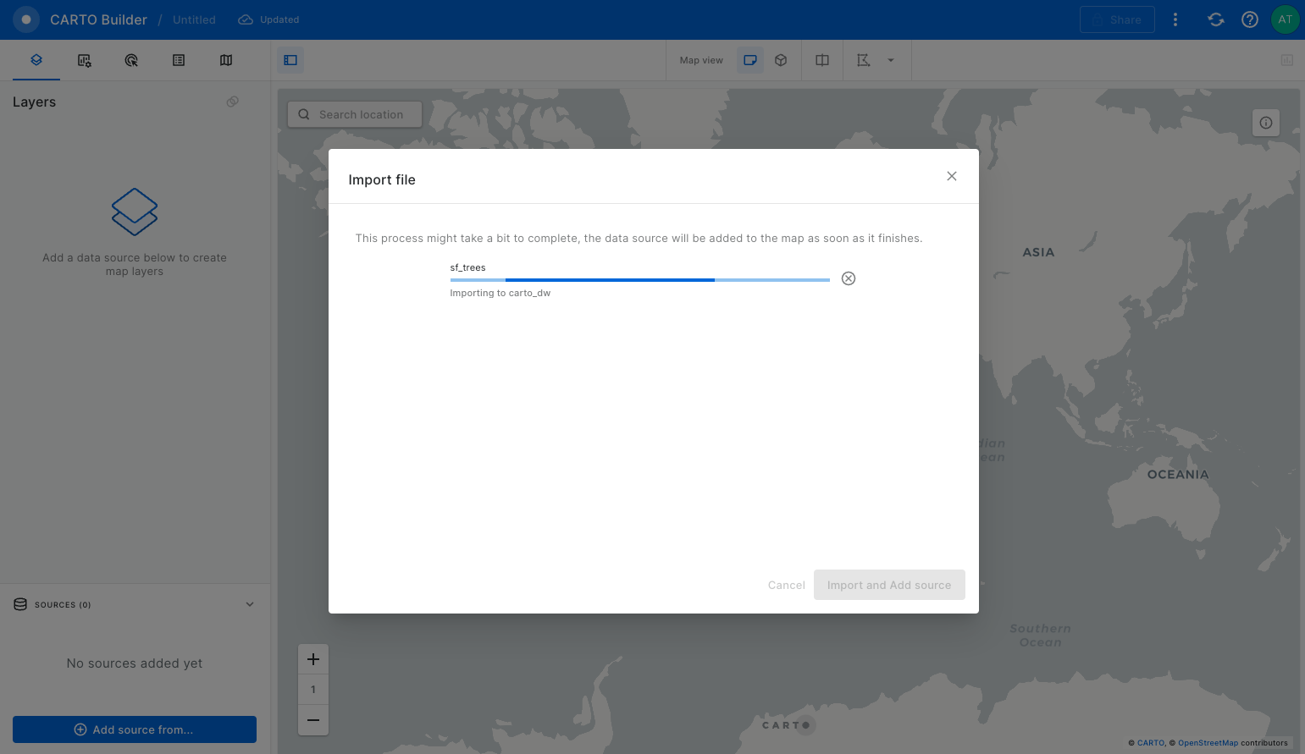Open the three-dot more options menu
The image size is (1305, 754).
[1175, 19]
